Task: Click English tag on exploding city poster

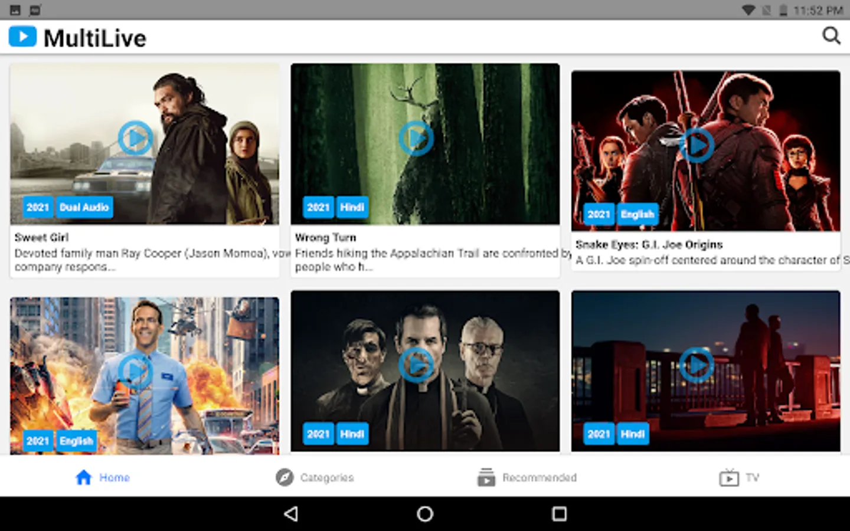Action: (77, 441)
